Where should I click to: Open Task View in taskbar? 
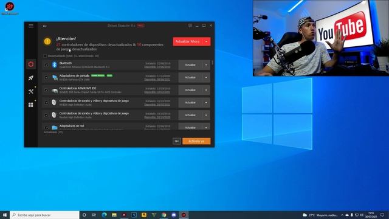point(94,215)
